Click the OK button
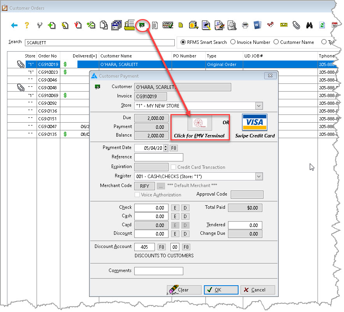Screen dimensions: 344x312 point(221,290)
